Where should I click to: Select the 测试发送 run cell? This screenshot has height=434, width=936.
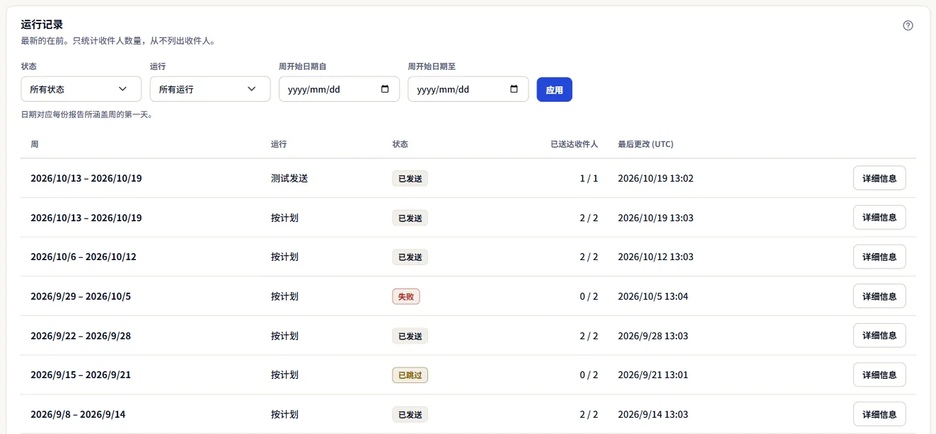(289, 178)
